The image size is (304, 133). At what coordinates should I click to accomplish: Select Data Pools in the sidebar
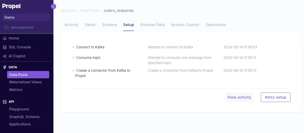[28, 75]
